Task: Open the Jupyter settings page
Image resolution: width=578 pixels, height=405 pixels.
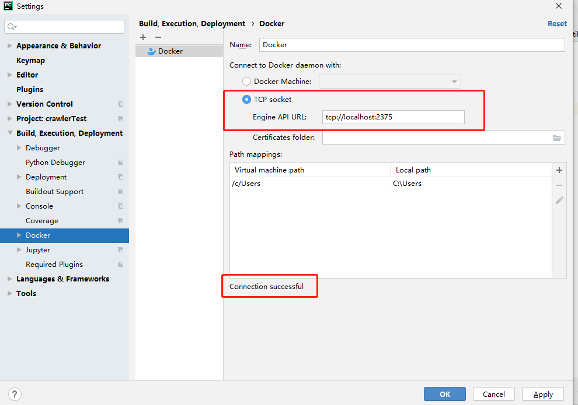Action: pyautogui.click(x=39, y=249)
